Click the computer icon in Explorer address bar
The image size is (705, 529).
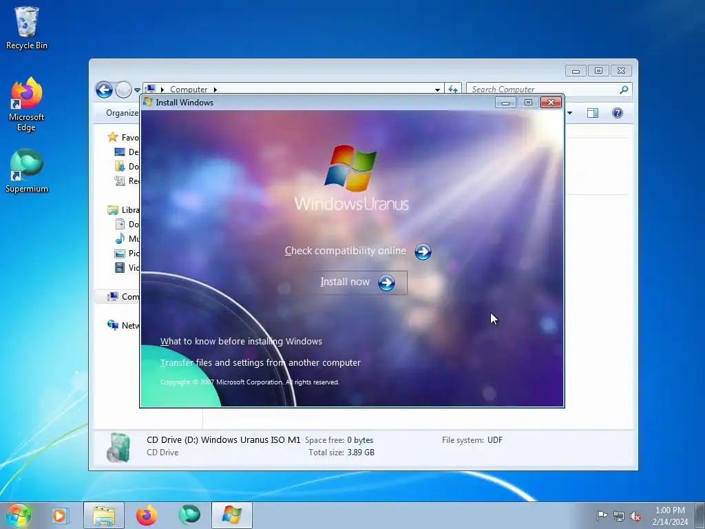pos(151,89)
